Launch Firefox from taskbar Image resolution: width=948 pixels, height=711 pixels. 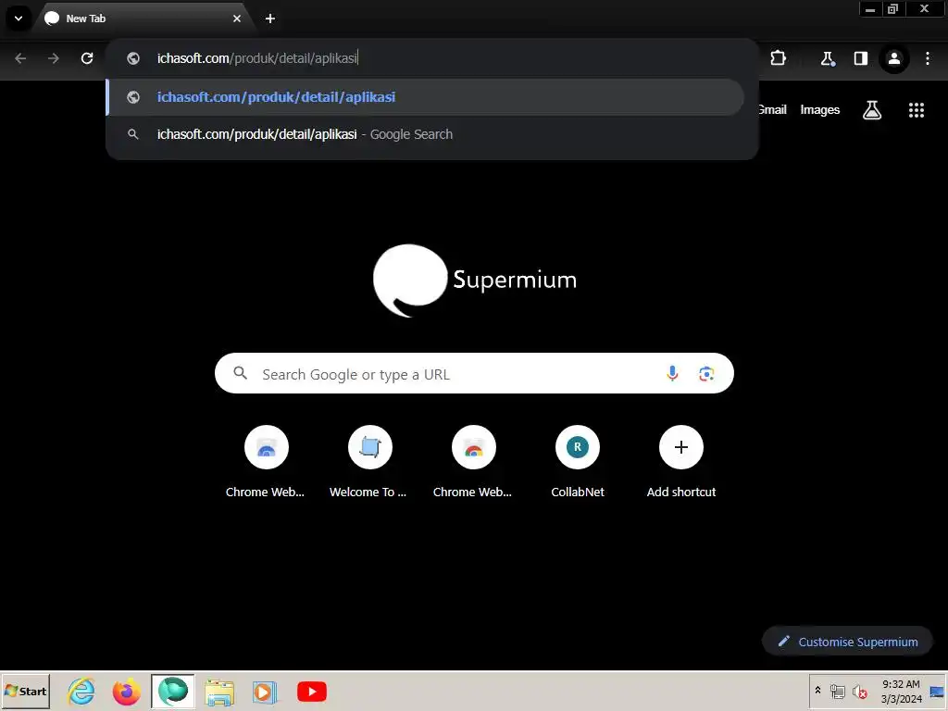[126, 691]
